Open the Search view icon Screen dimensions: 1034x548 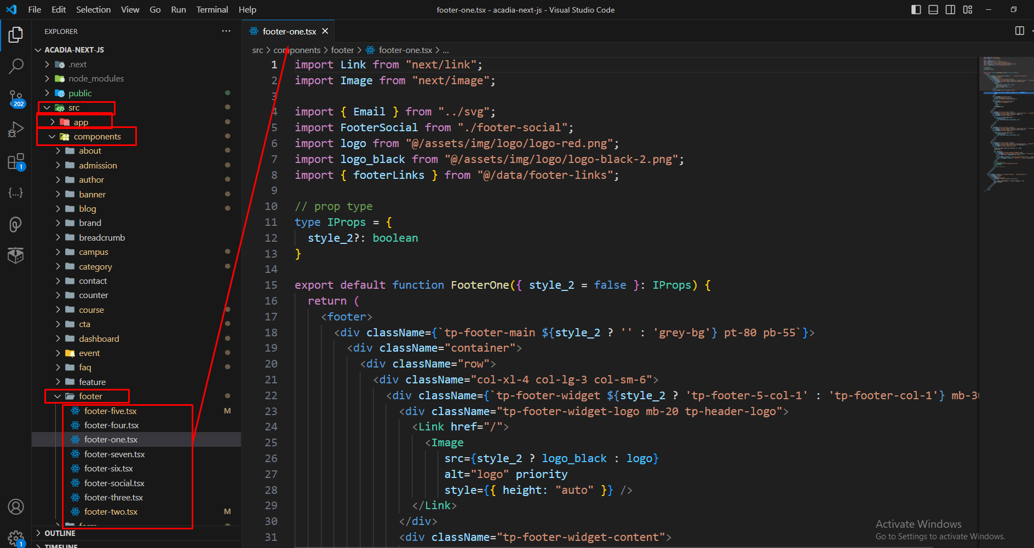click(16, 67)
